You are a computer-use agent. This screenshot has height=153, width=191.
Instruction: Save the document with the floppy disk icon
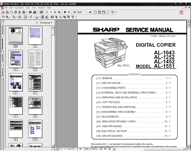(11, 12)
